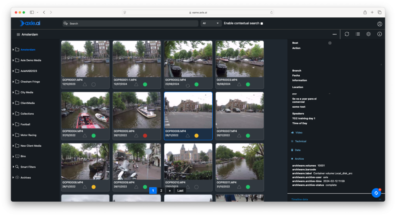
Task: Open the All search filter dropdown
Action: pos(211,23)
